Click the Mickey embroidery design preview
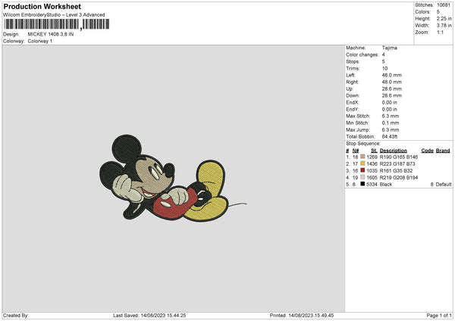The width and height of the screenshot is (455, 321). 172,183
